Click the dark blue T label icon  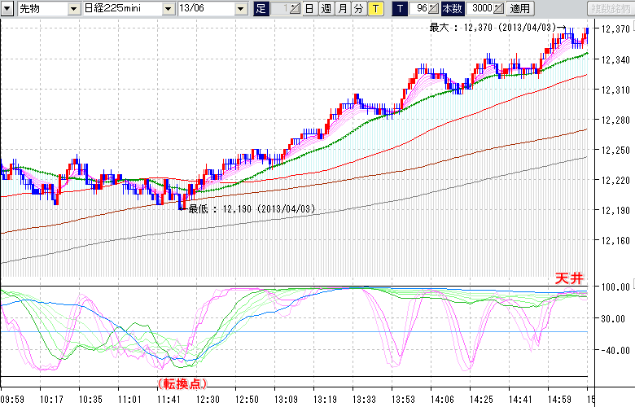click(400, 9)
